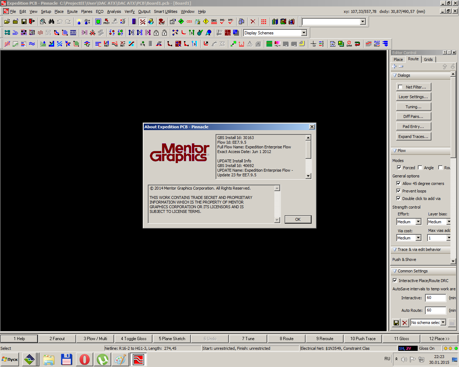Collapse the Common Settings section
Screen dimensions: 459x367
click(x=395, y=271)
